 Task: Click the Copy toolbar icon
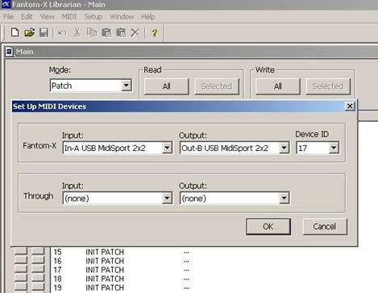point(92,32)
